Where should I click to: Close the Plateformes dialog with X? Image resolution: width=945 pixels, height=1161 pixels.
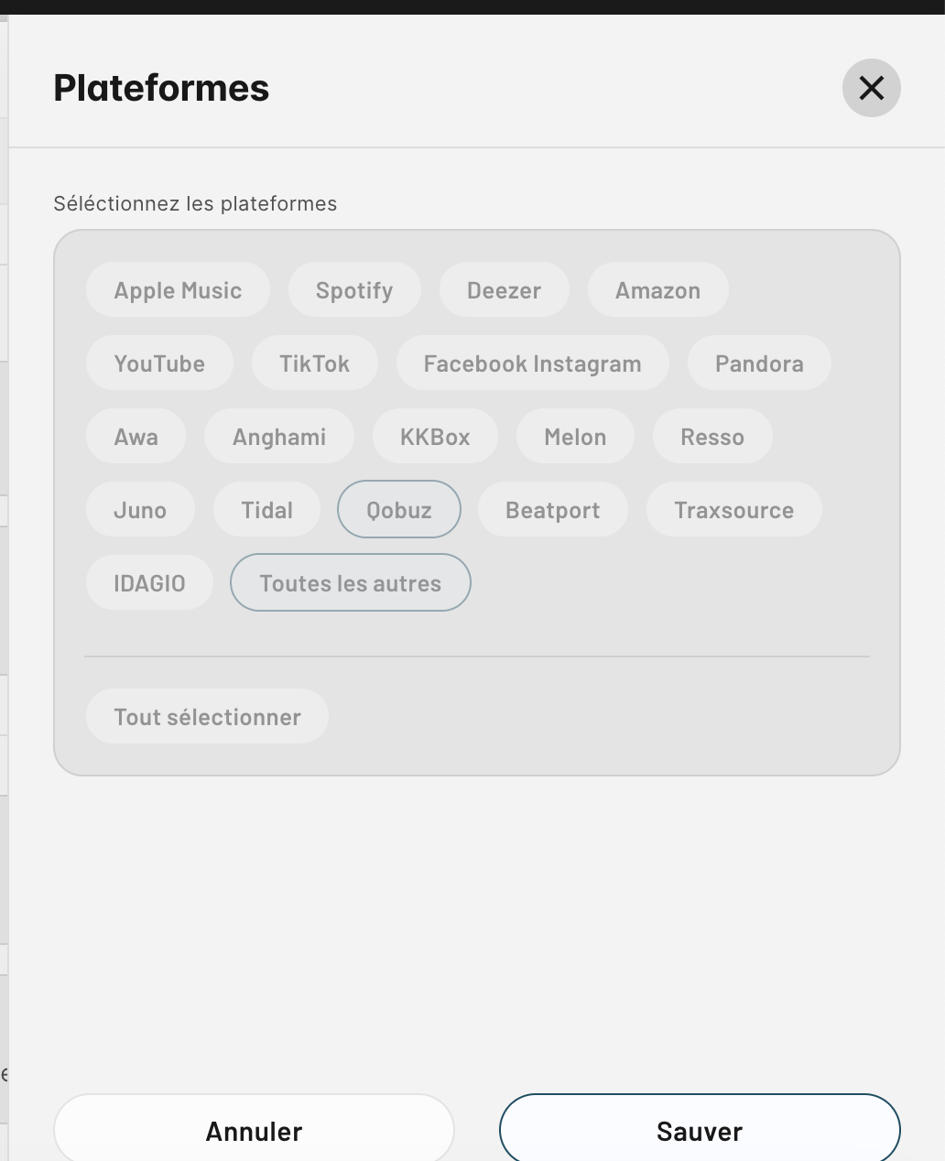coord(871,88)
